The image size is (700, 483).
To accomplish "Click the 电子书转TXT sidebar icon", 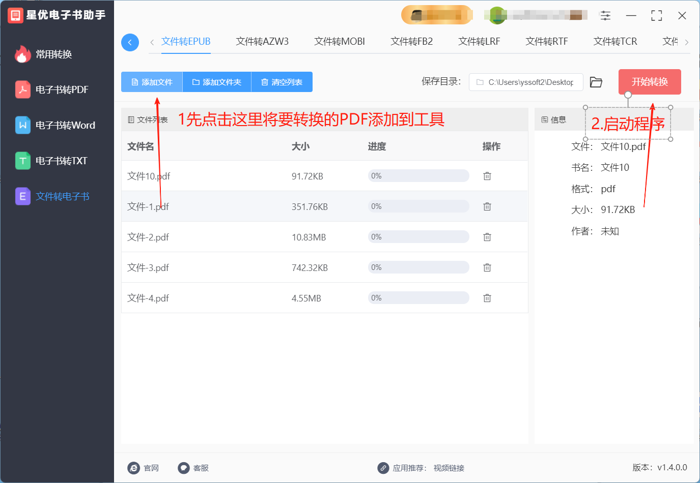I will [x=22, y=161].
